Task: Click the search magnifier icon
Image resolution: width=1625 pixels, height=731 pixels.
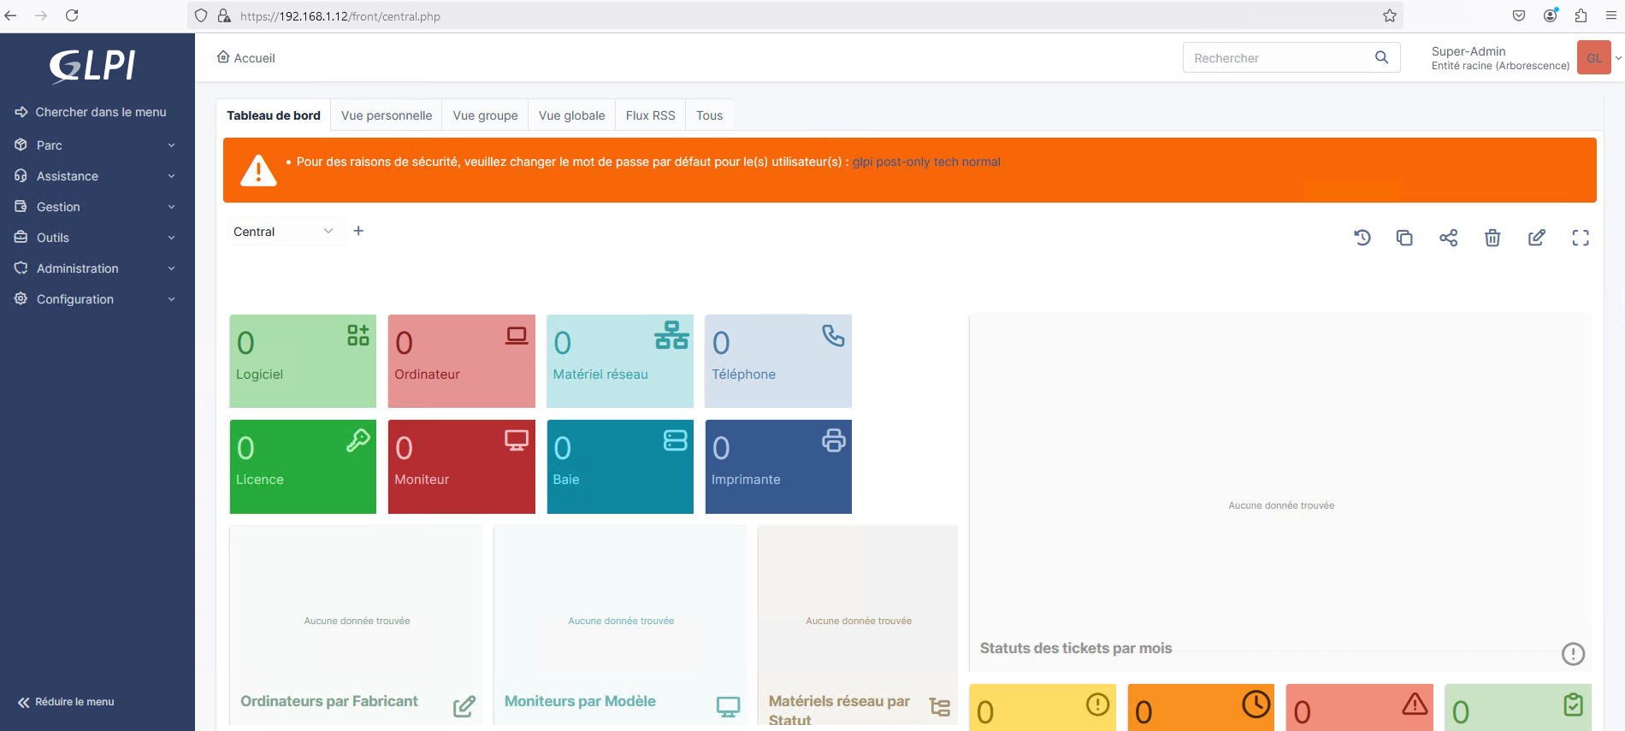Action: pos(1381,57)
